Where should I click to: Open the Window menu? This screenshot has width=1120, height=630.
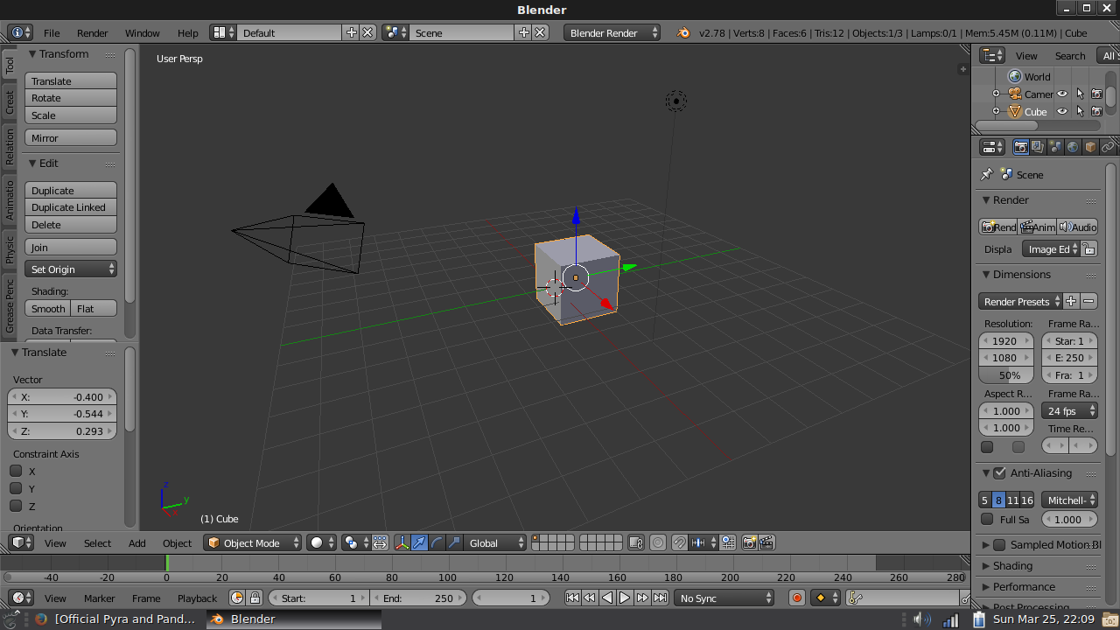coord(142,32)
